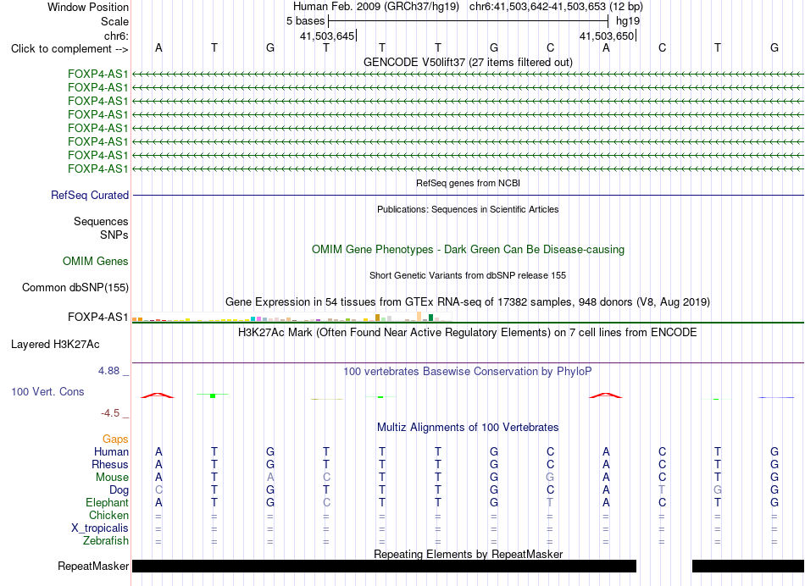The height and width of the screenshot is (586, 805).
Task: Select the Mouse alignment row label
Action: tap(112, 478)
